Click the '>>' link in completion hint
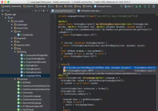Viewport: 158px width, 111px height. [139, 73]
